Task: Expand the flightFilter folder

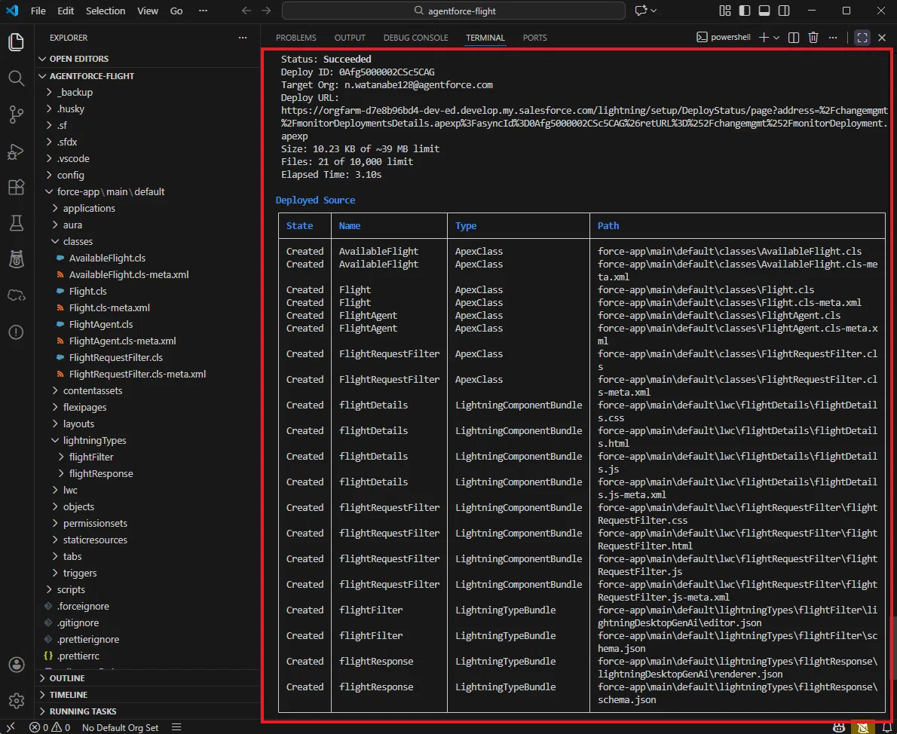Action: [x=148, y=457]
